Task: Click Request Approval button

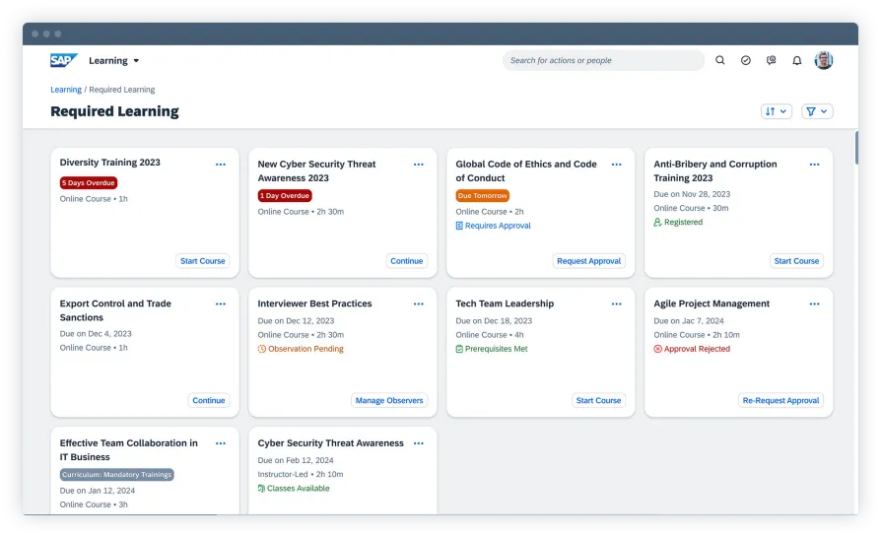Action: 588,261
